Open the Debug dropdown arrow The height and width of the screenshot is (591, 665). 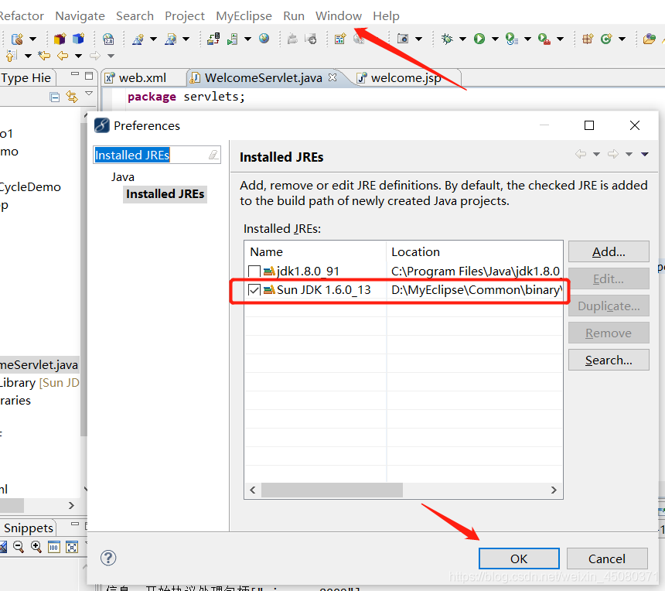[462, 39]
